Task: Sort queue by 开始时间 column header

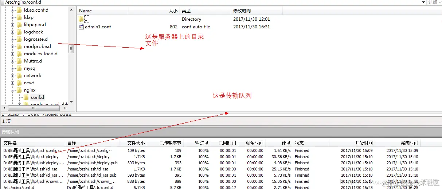Action: [352, 143]
